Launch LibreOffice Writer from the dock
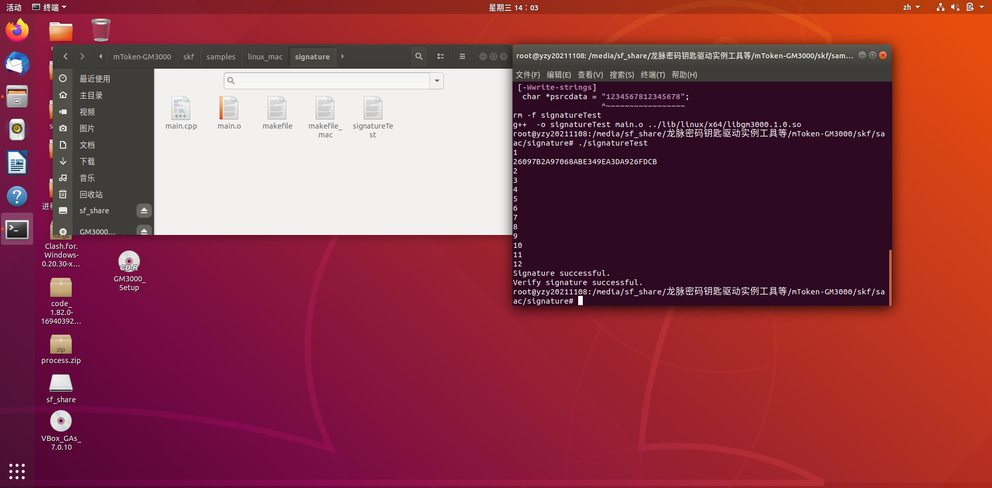 click(17, 163)
